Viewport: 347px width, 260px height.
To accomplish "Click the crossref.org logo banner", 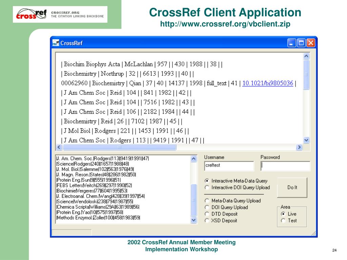I will pyautogui.click(x=60, y=14).
